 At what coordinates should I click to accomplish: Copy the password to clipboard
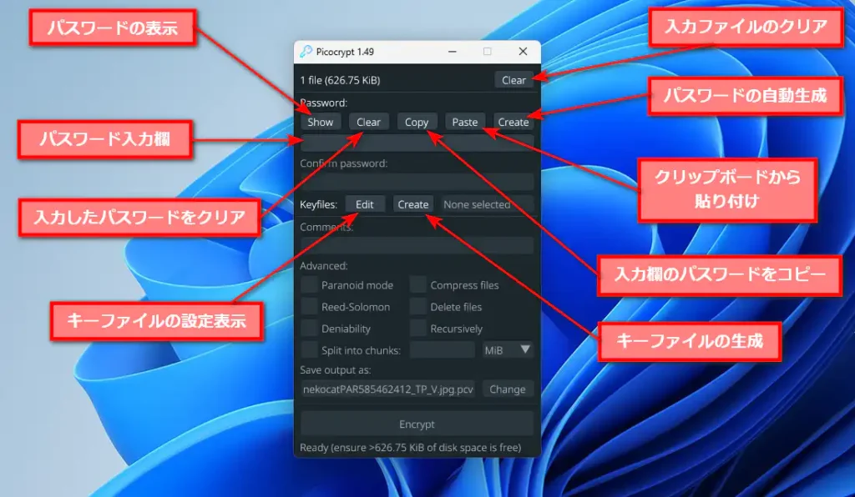(x=417, y=122)
